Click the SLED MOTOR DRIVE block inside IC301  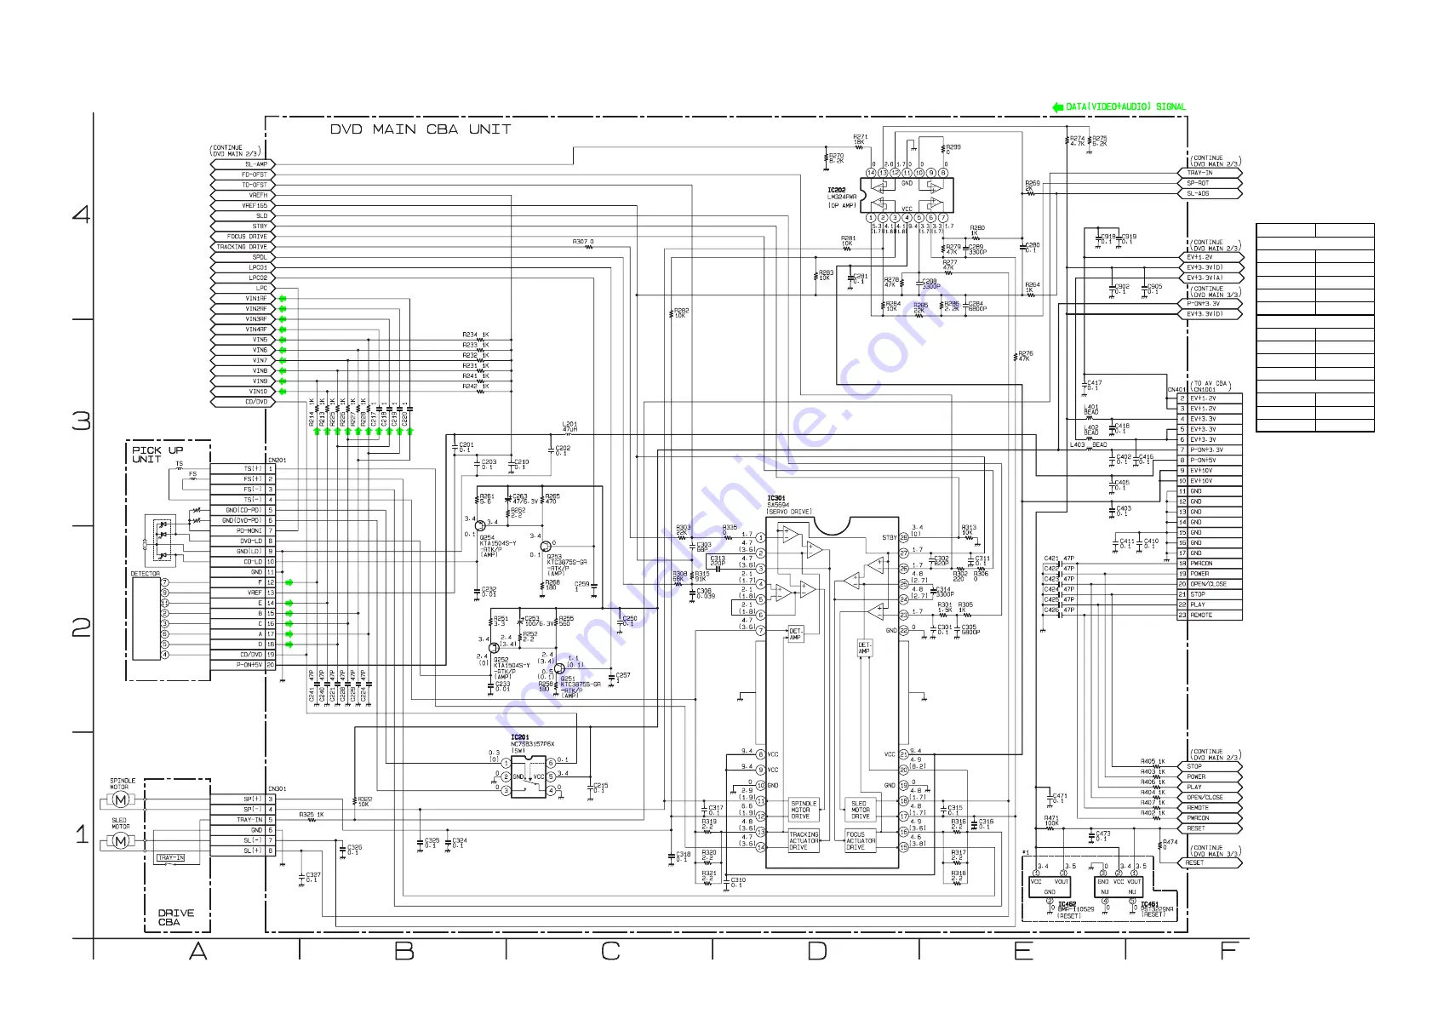860,810
